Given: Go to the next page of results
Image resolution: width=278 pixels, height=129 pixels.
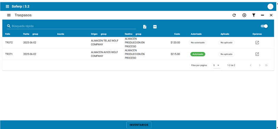Looking at the screenshot, I should coord(260,65).
